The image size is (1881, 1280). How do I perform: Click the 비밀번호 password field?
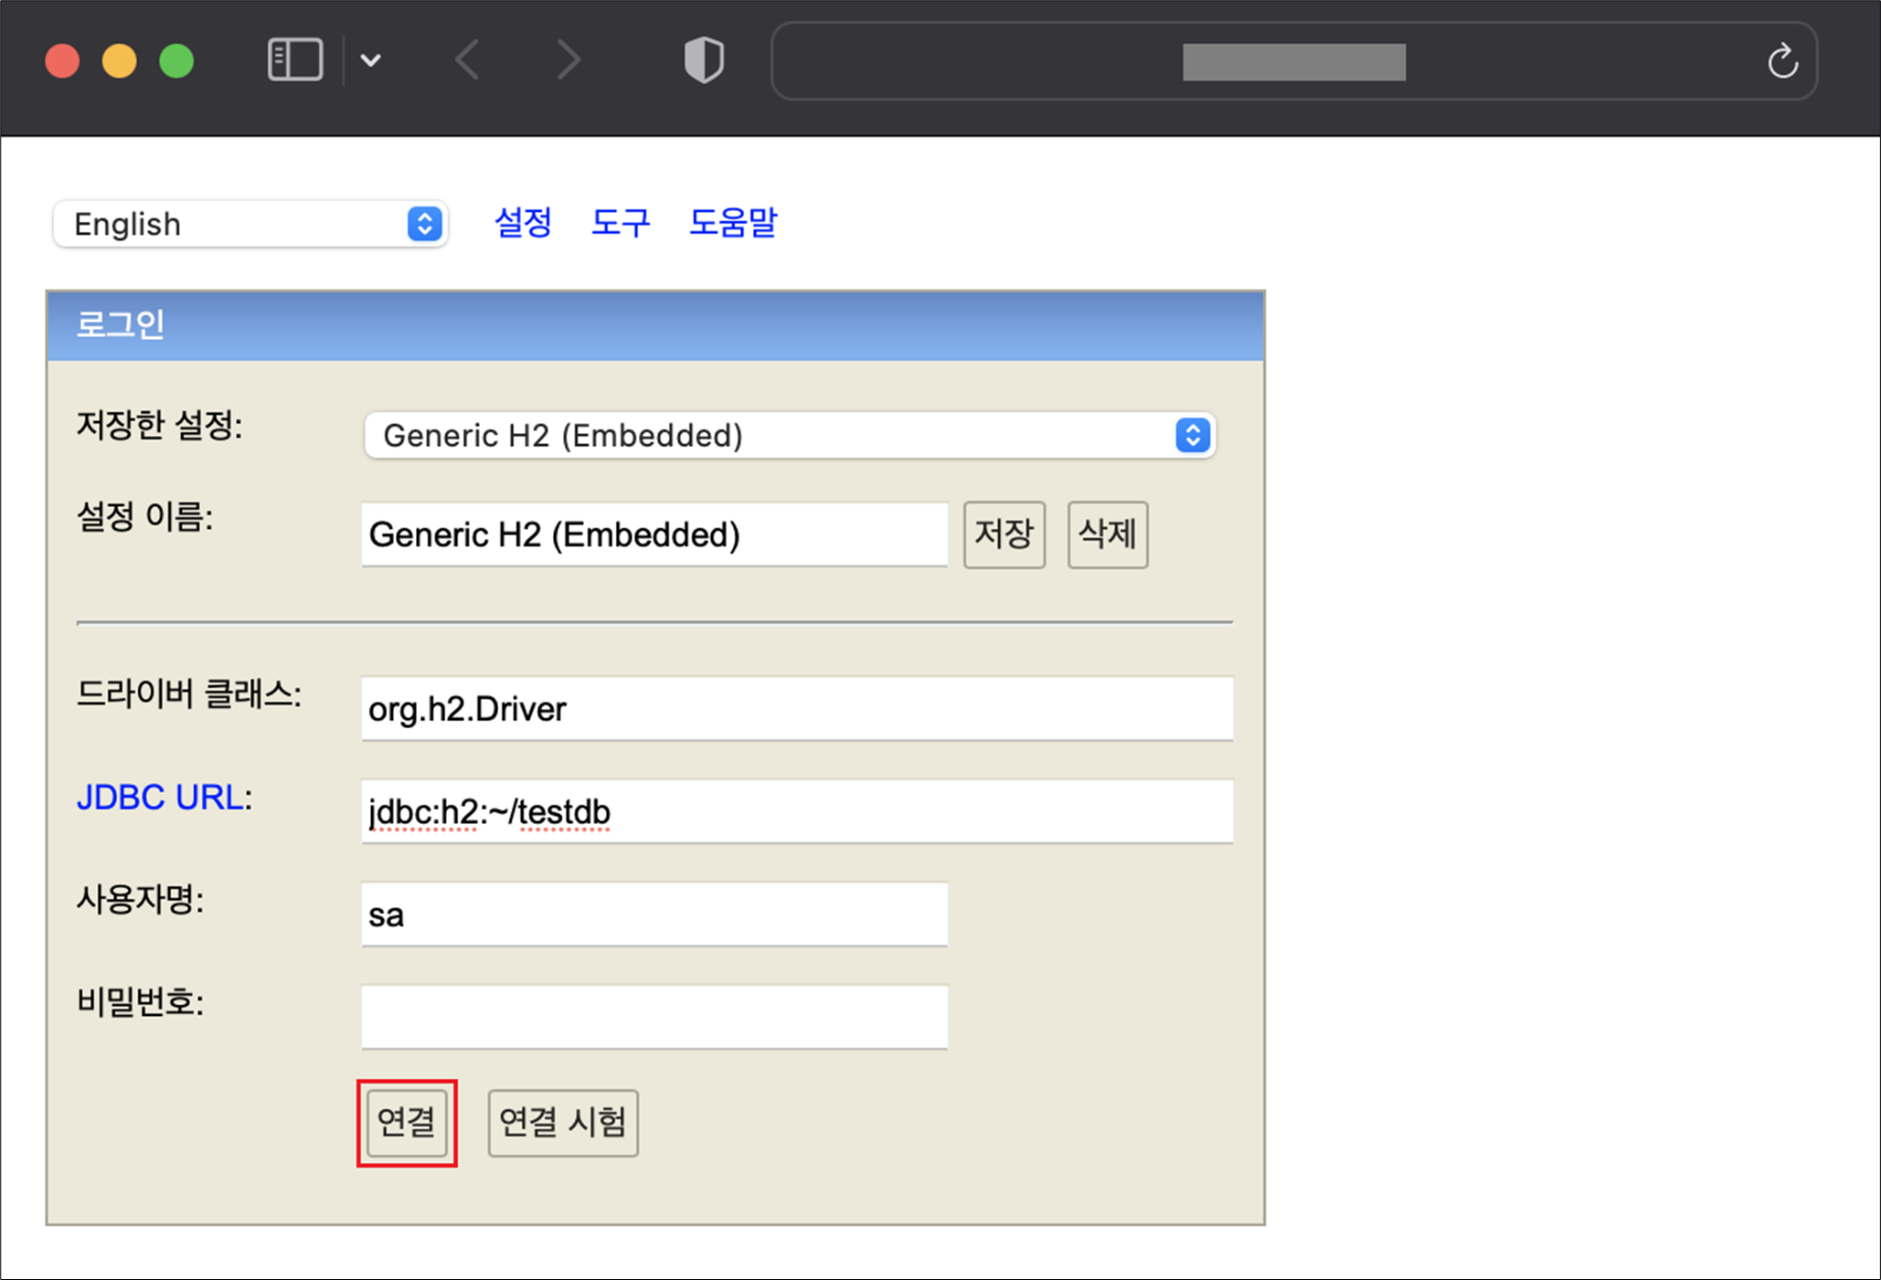click(x=654, y=1016)
